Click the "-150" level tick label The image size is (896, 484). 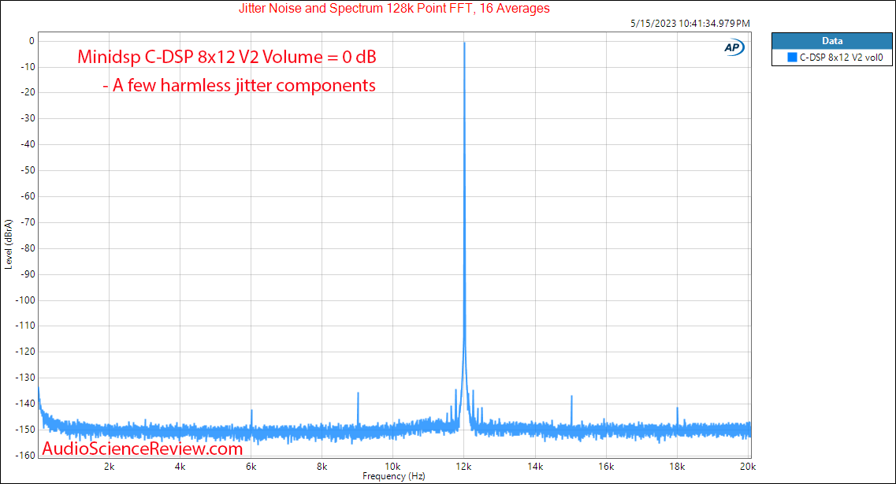click(26, 430)
